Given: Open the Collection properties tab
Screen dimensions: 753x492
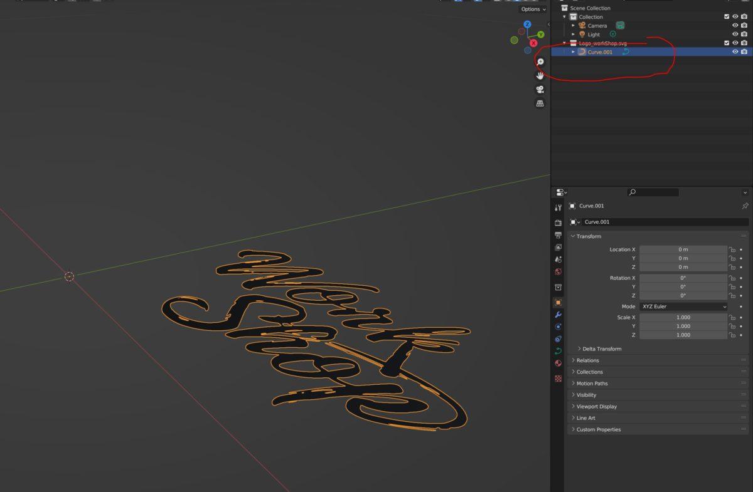Looking at the screenshot, I should [558, 287].
